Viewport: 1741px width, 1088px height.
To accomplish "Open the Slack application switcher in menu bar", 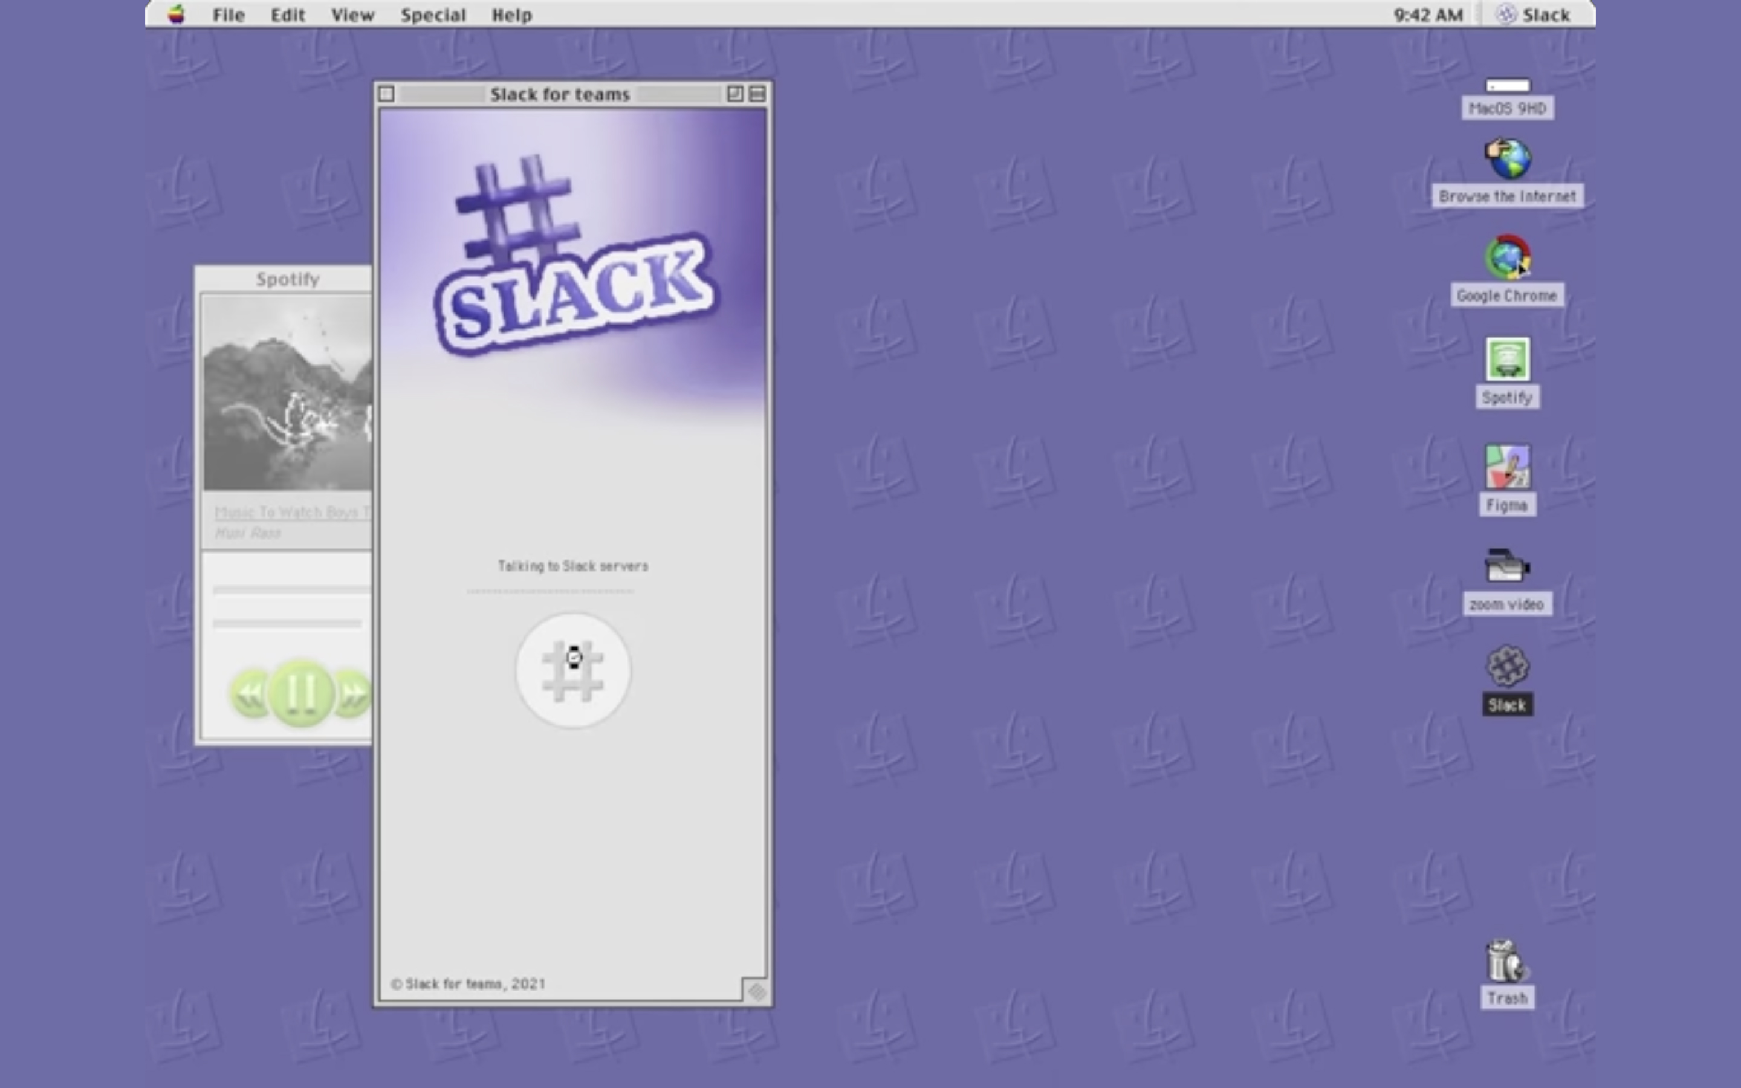I will (1533, 15).
